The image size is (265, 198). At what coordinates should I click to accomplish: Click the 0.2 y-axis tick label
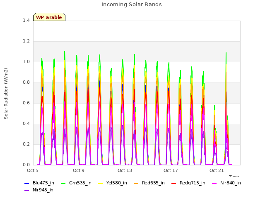pos(26,144)
